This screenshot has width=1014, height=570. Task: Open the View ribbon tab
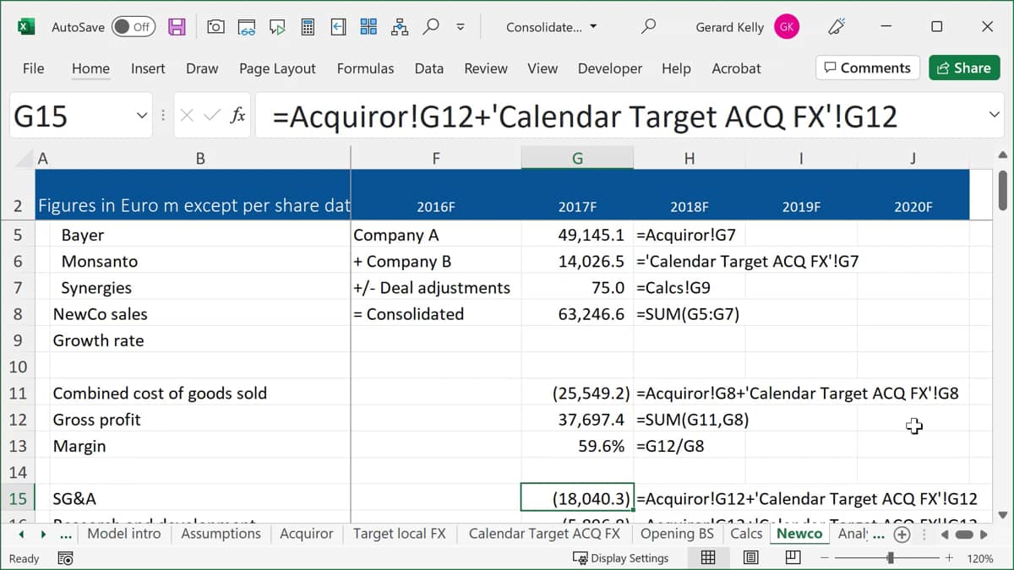[542, 68]
